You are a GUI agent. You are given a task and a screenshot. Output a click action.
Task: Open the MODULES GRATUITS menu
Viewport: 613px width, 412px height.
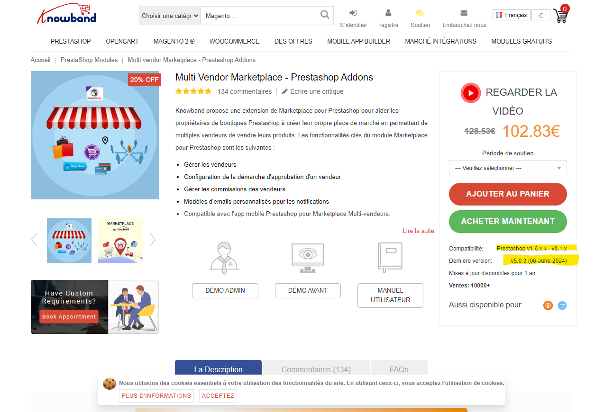point(522,41)
